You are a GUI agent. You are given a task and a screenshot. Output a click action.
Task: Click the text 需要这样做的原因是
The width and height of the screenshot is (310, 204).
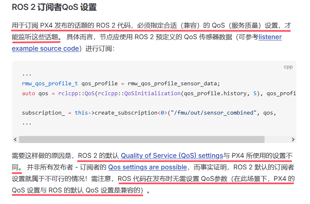coord(41,156)
